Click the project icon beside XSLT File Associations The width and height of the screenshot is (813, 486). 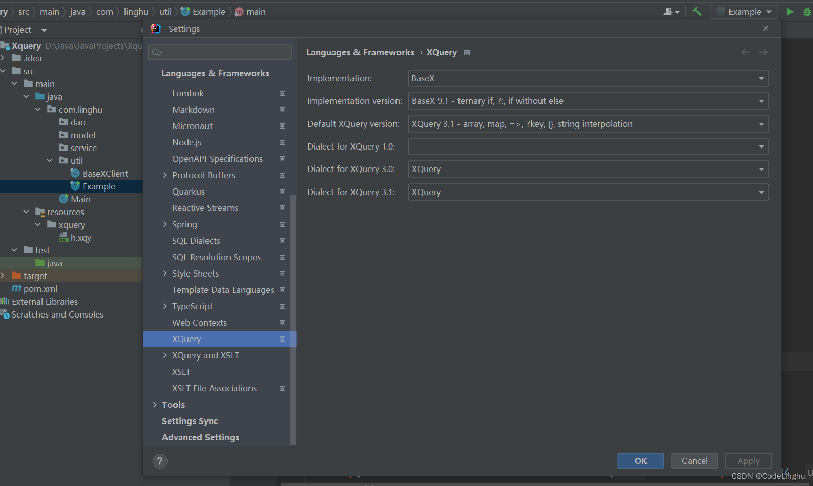point(282,388)
